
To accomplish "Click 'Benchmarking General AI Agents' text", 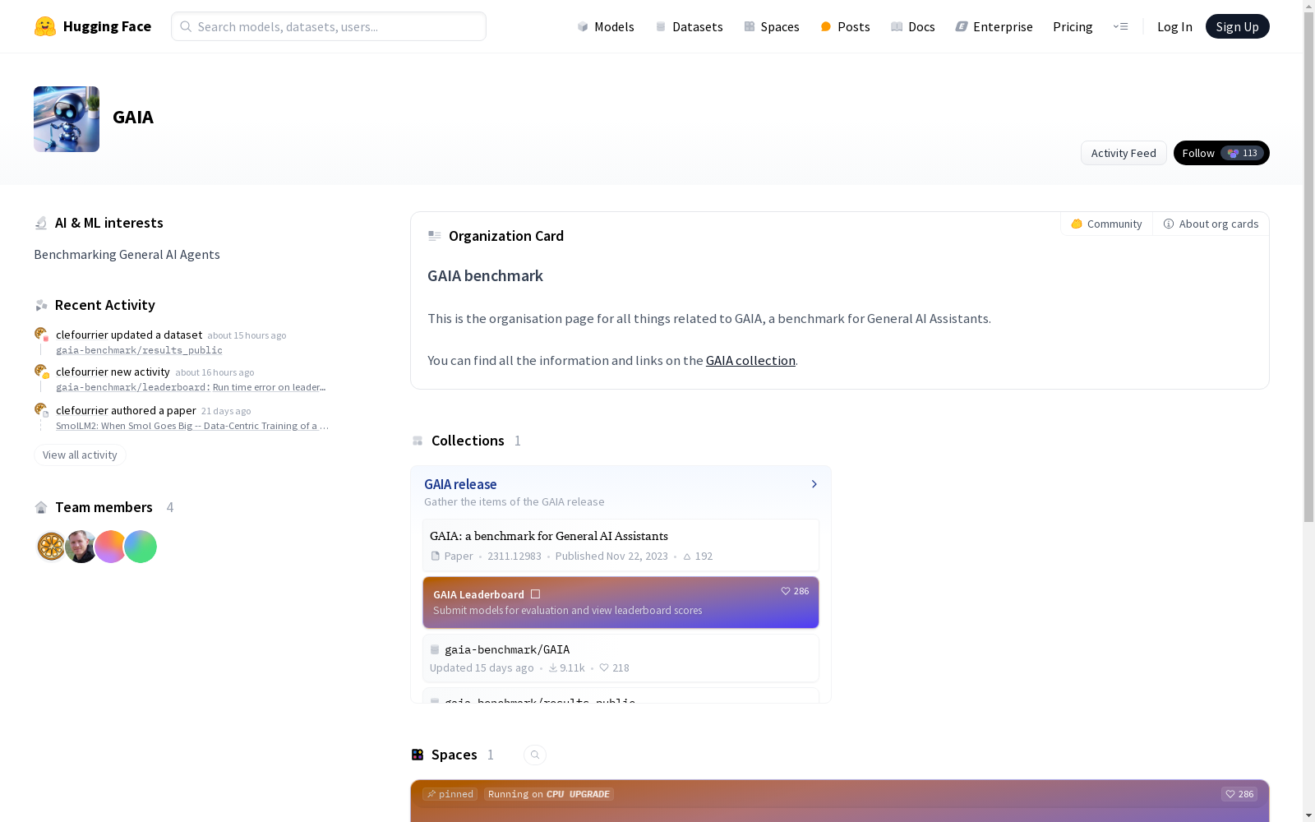I will tap(127, 255).
